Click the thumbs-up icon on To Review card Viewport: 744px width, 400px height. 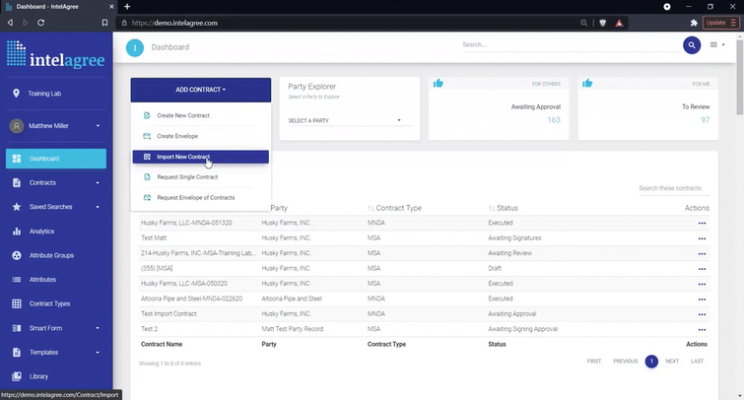click(587, 84)
